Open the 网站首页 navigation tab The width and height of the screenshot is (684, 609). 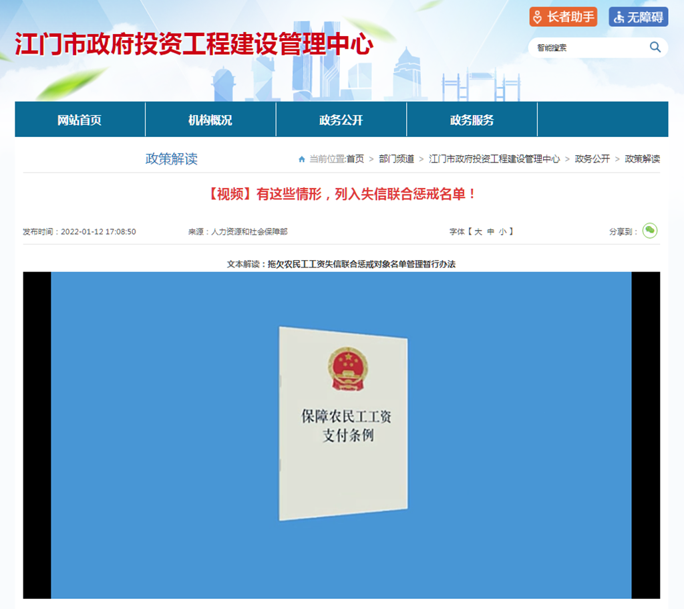pos(79,120)
